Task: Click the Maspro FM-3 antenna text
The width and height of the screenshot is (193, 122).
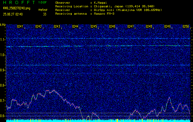Action: pyautogui.click(x=104, y=14)
